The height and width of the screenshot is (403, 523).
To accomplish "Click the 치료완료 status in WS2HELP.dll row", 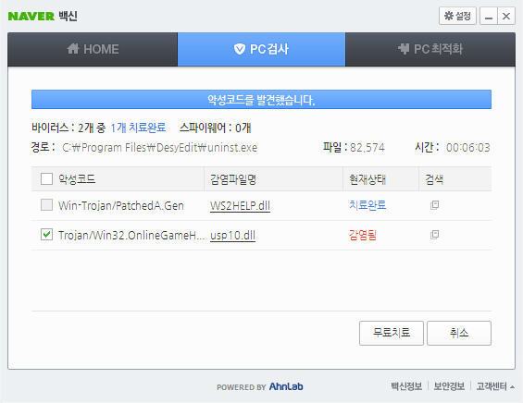I will pos(367,205).
